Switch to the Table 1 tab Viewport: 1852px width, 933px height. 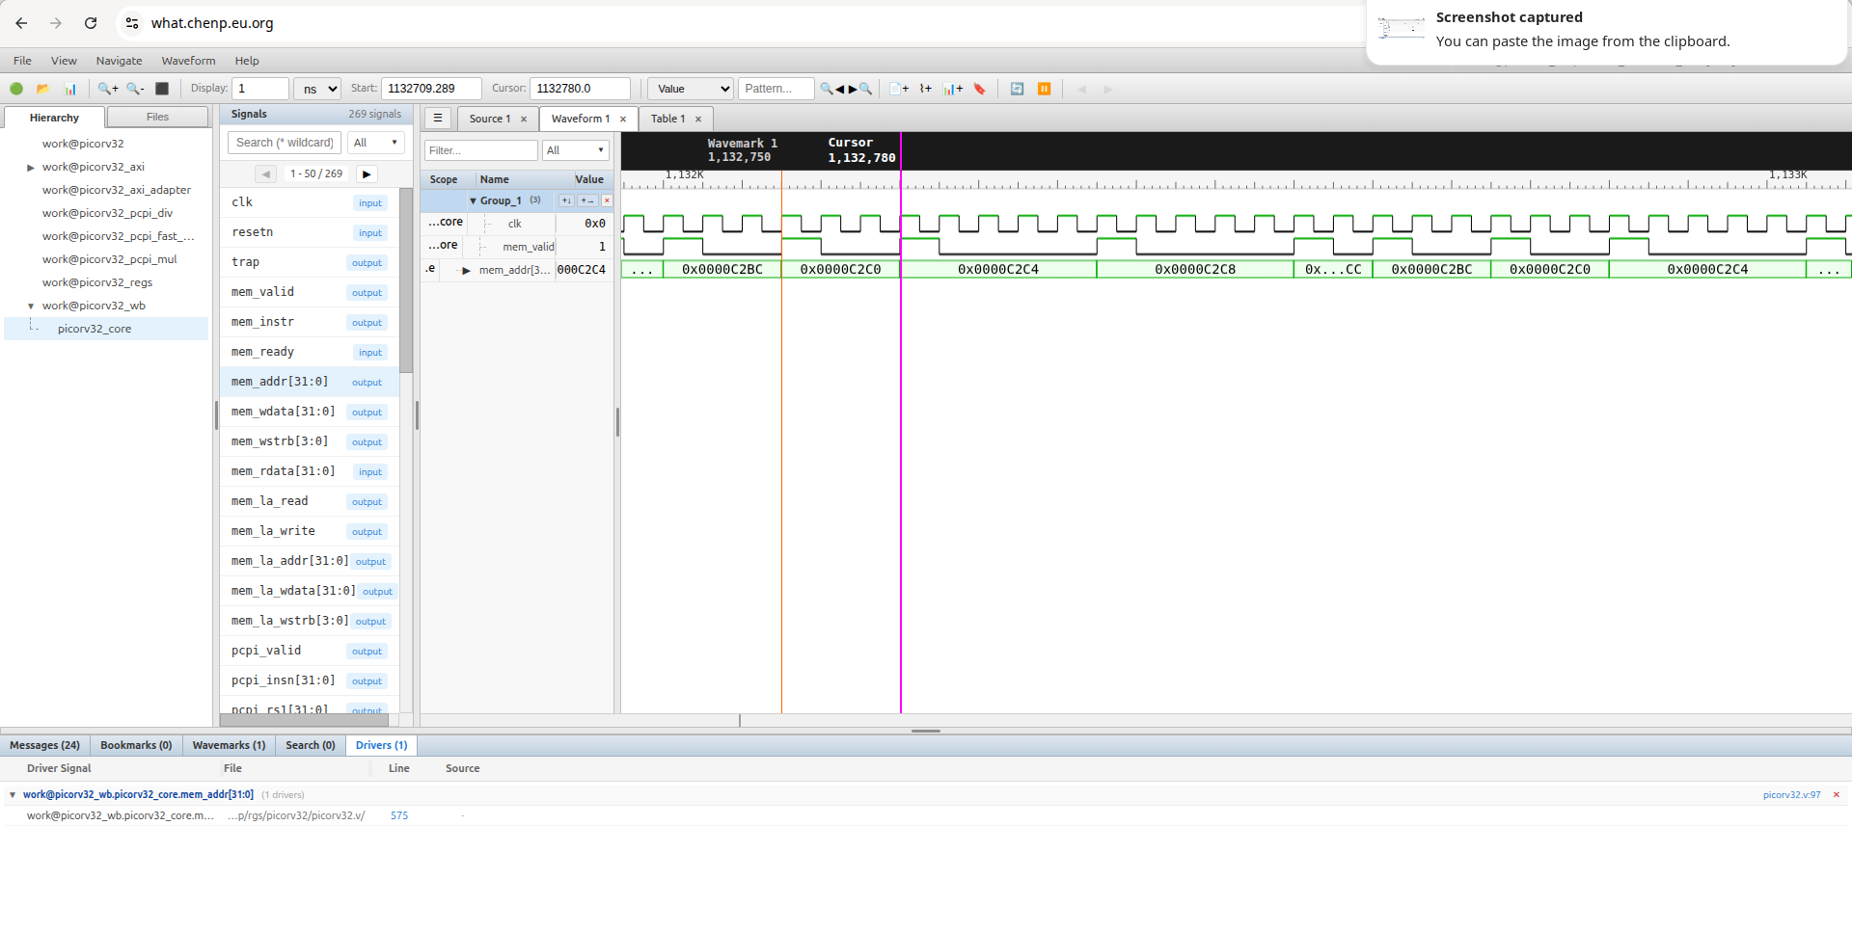667,119
